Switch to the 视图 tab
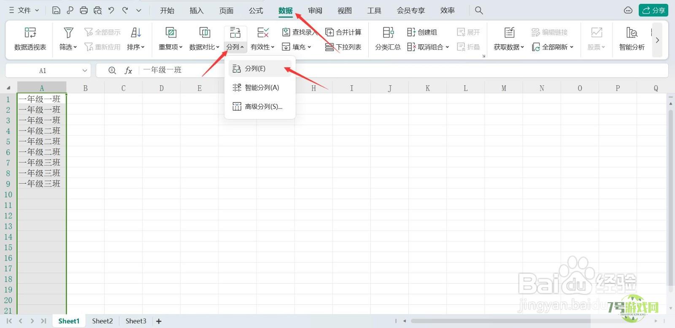675x328 pixels. pos(345,11)
